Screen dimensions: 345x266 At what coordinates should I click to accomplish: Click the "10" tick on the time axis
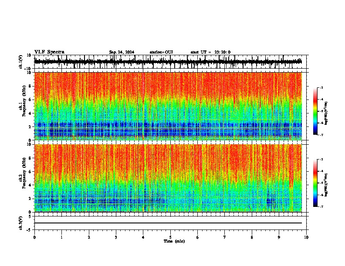pyautogui.click(x=306, y=237)
